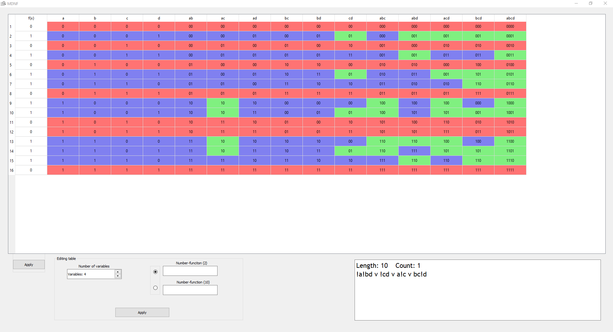
Task: Select column header 'bc'
Action: 287,18
